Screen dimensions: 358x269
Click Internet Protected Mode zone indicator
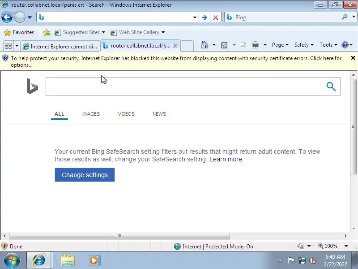click(213, 246)
